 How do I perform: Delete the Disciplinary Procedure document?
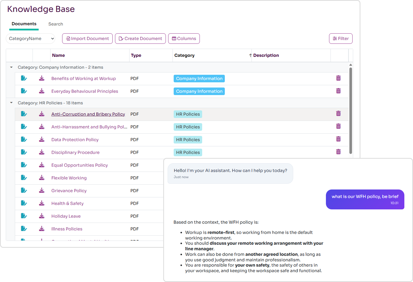pyautogui.click(x=338, y=152)
